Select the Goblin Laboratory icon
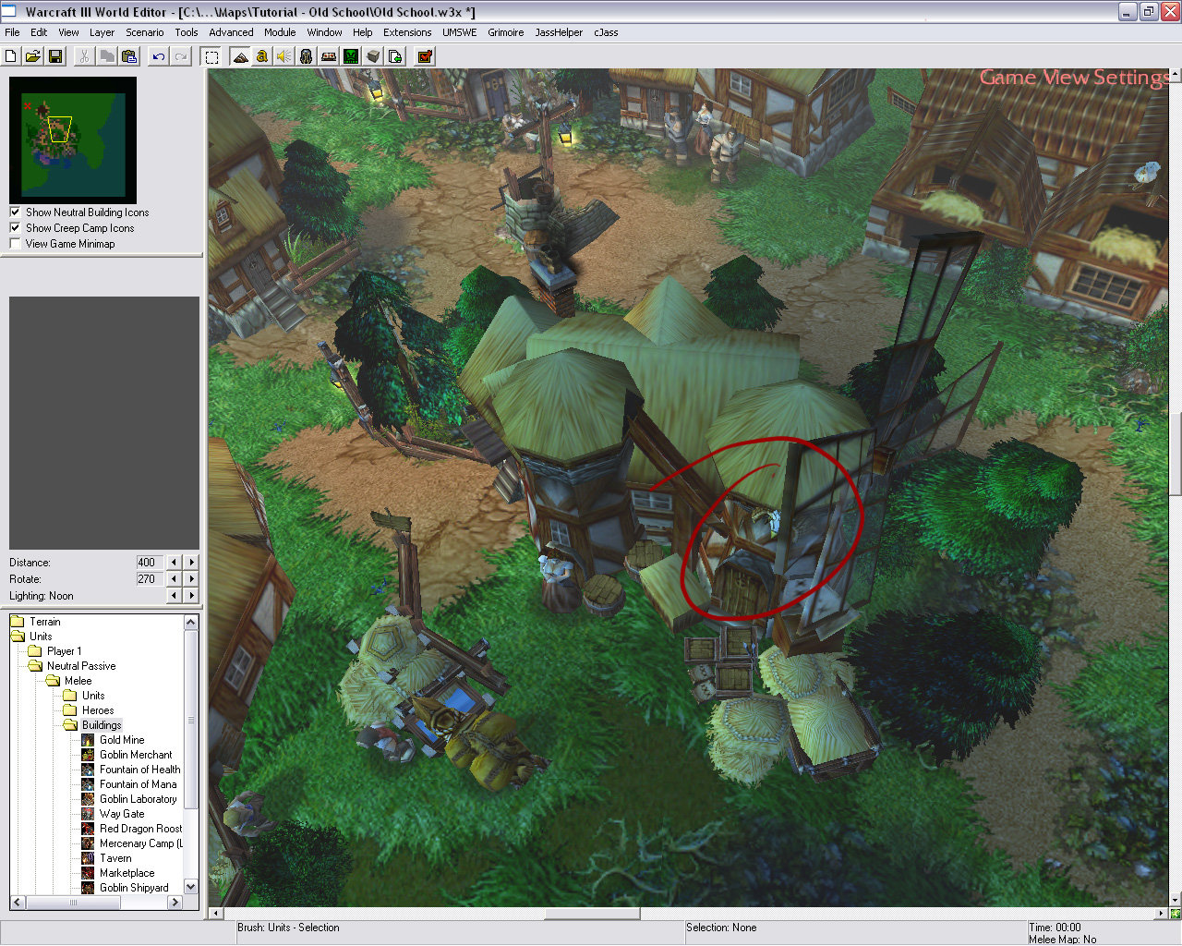1182x946 pixels. tap(88, 799)
